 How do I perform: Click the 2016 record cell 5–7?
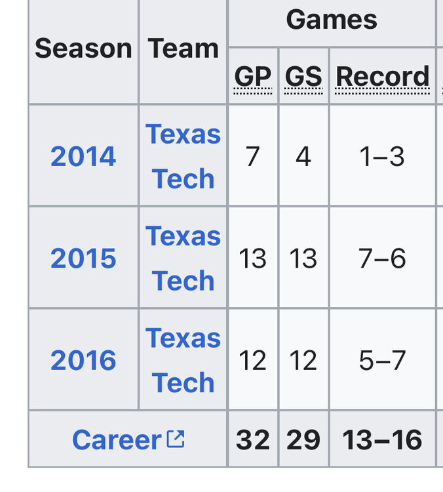[x=383, y=360]
